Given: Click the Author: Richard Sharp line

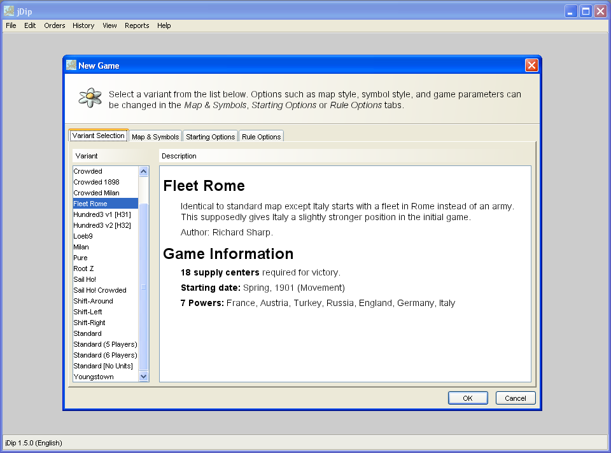Looking at the screenshot, I should 227,232.
